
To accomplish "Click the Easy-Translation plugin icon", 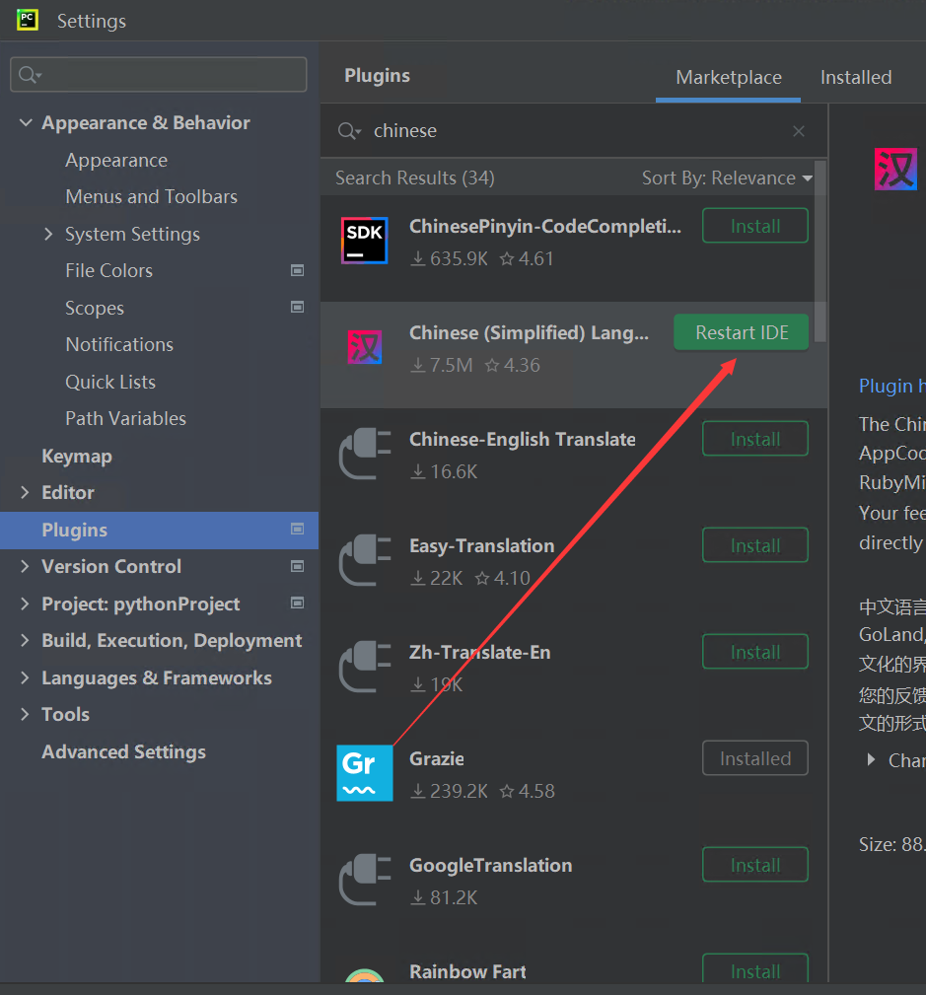I will pyautogui.click(x=364, y=560).
